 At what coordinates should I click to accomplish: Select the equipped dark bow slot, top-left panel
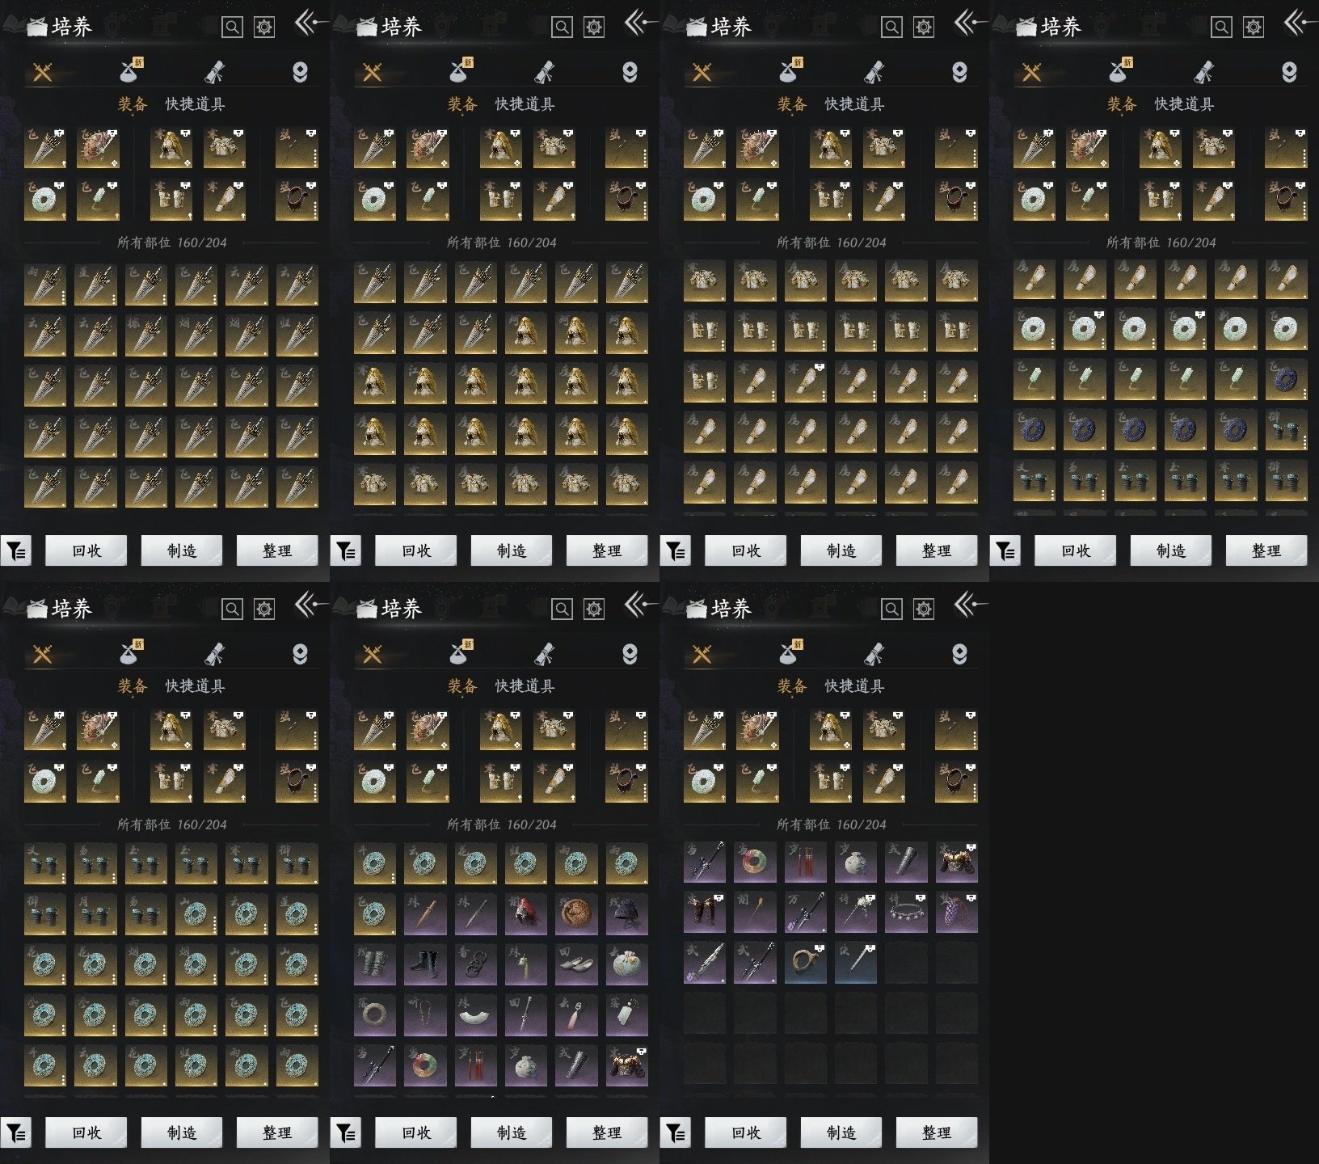tap(297, 148)
